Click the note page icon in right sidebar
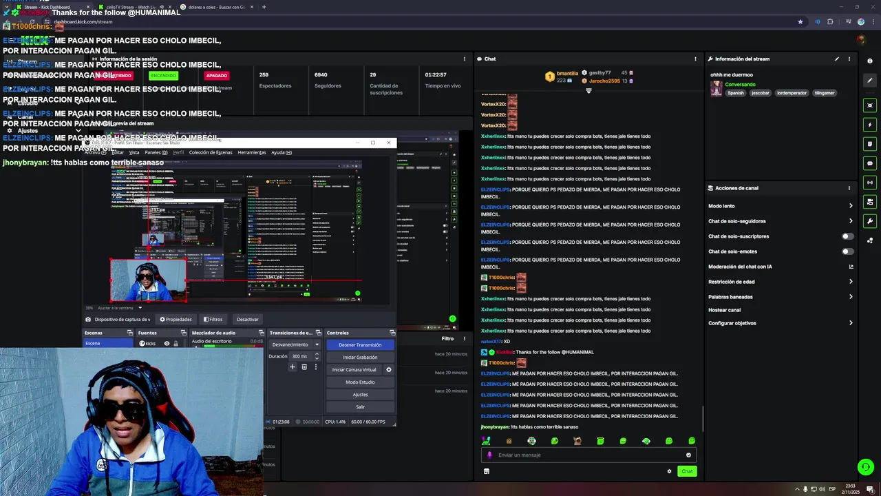Image resolution: width=881 pixels, height=496 pixels. [870, 144]
